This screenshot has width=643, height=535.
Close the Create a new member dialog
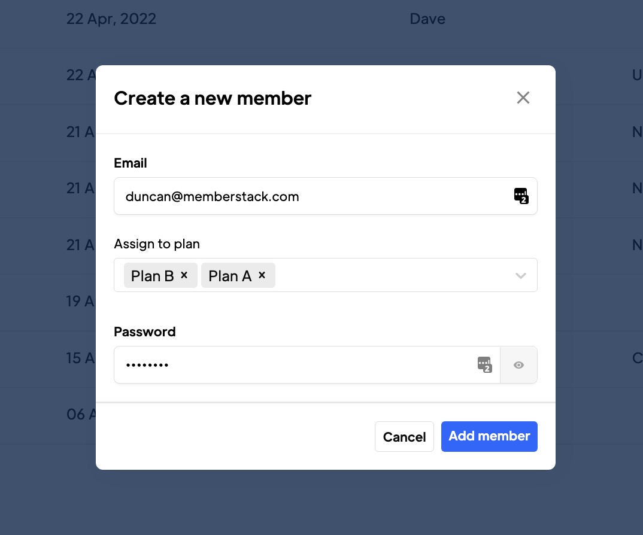[523, 98]
